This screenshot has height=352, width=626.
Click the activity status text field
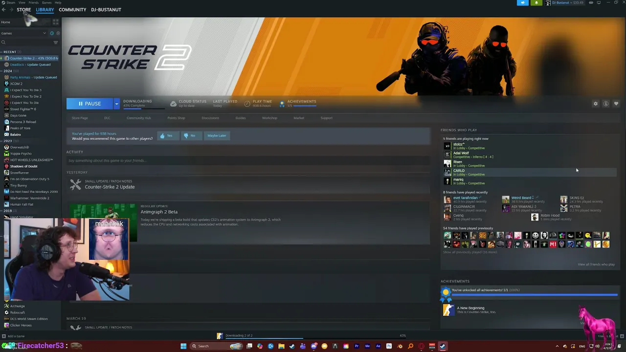pos(248,160)
